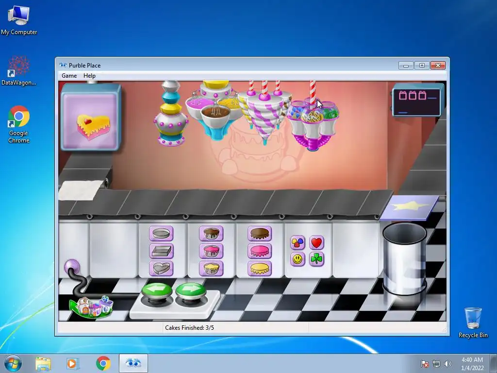Select the square cake pan button
The height and width of the screenshot is (373, 497).
point(161,251)
